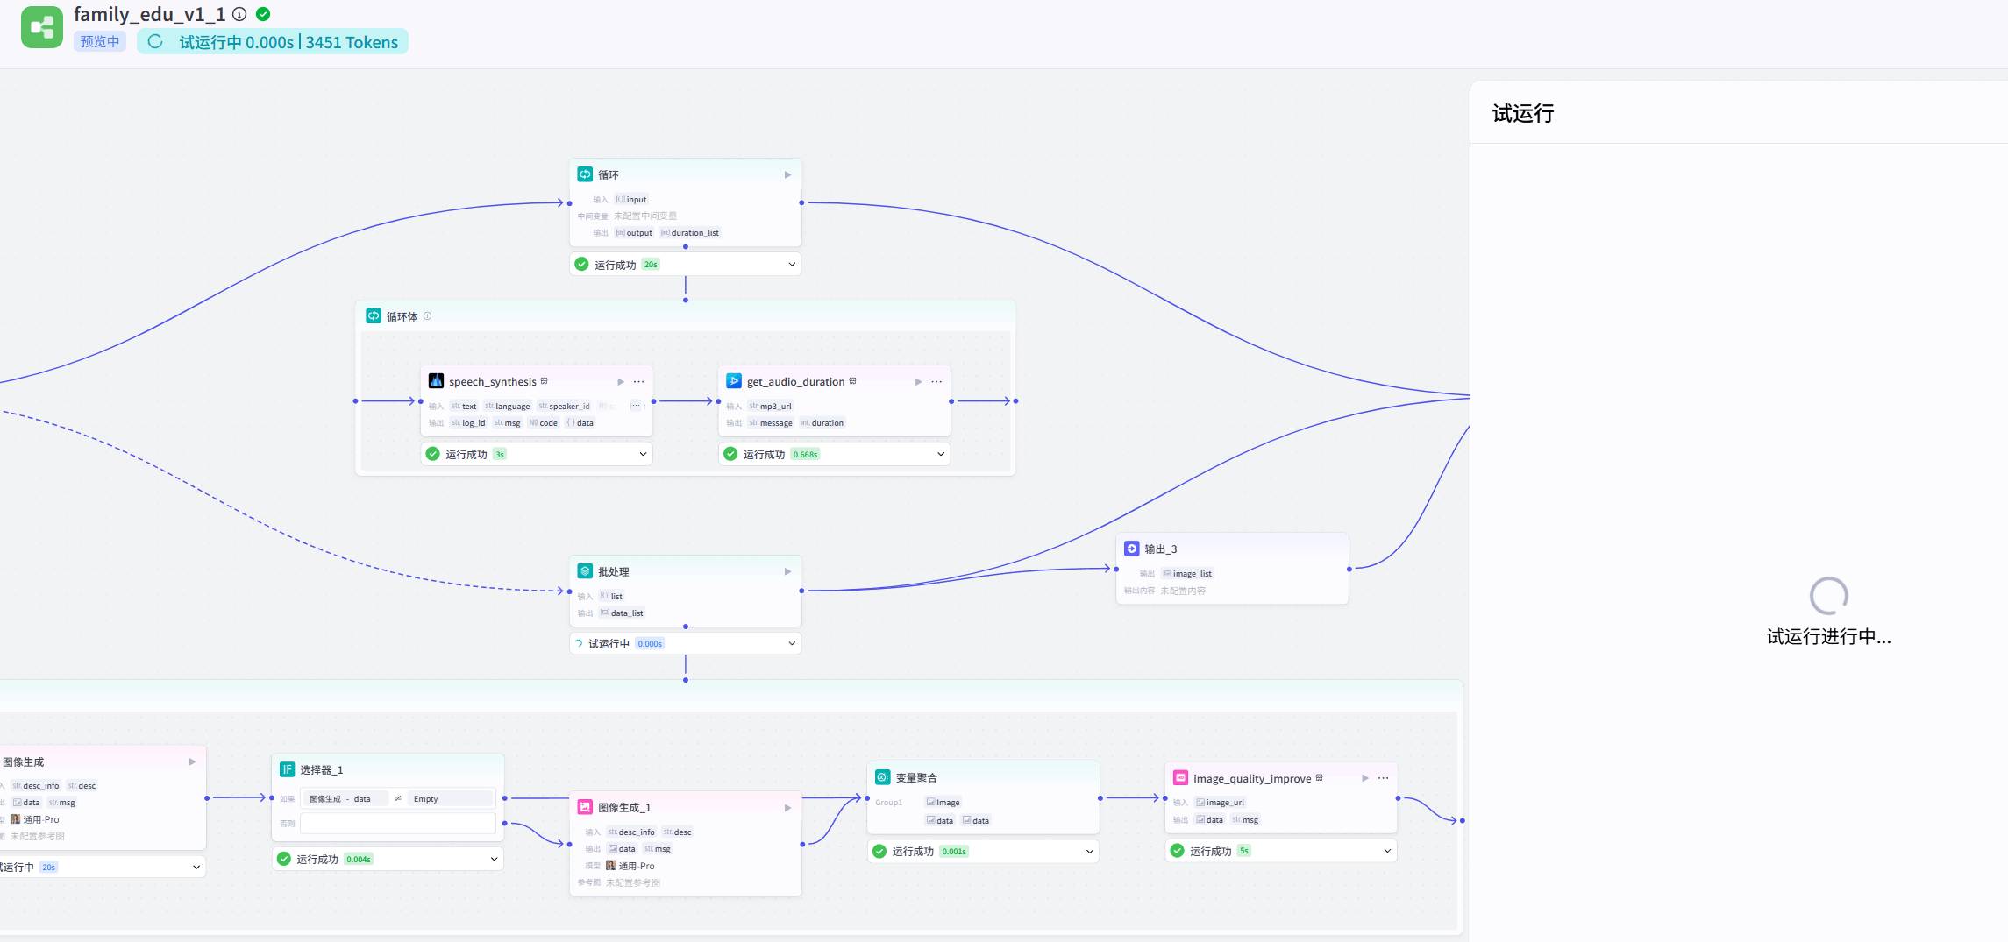Click the 批处理 batch node icon

click(585, 571)
